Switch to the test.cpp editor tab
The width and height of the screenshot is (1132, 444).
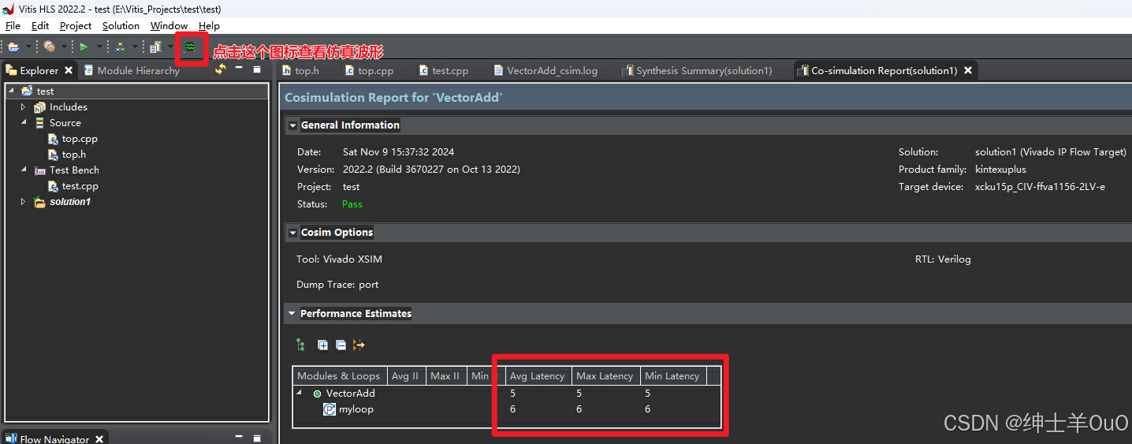click(444, 70)
